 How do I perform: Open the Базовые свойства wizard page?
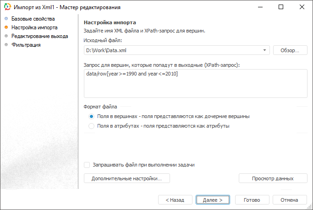[x=33, y=19]
